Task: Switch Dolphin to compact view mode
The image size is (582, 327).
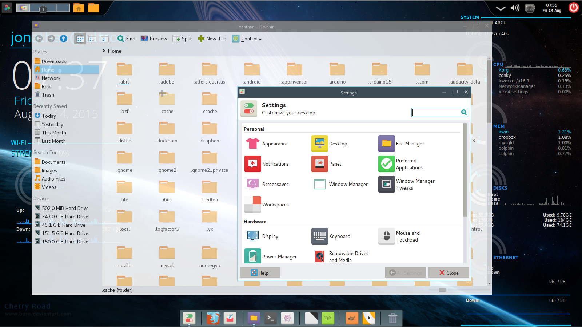Action: coord(92,39)
